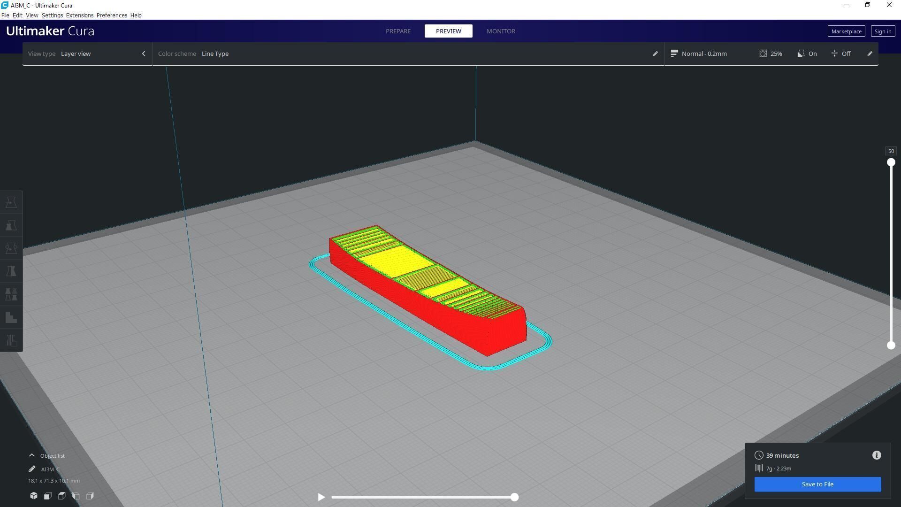
Task: Collapse the Object list panel
Action: coord(32,455)
